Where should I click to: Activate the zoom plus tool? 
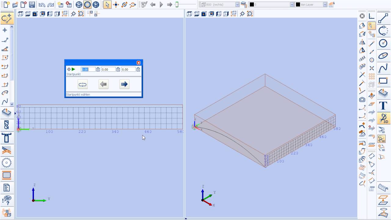[133, 5]
